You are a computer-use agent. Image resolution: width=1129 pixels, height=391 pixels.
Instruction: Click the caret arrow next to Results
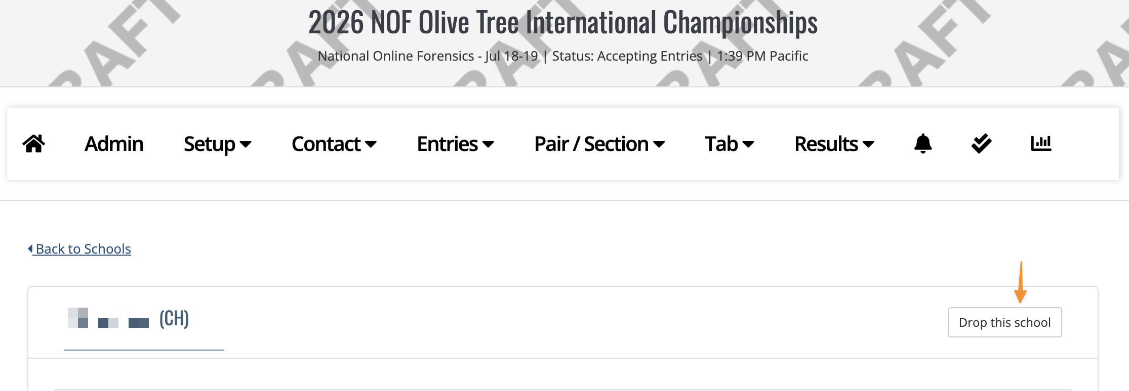tap(868, 144)
